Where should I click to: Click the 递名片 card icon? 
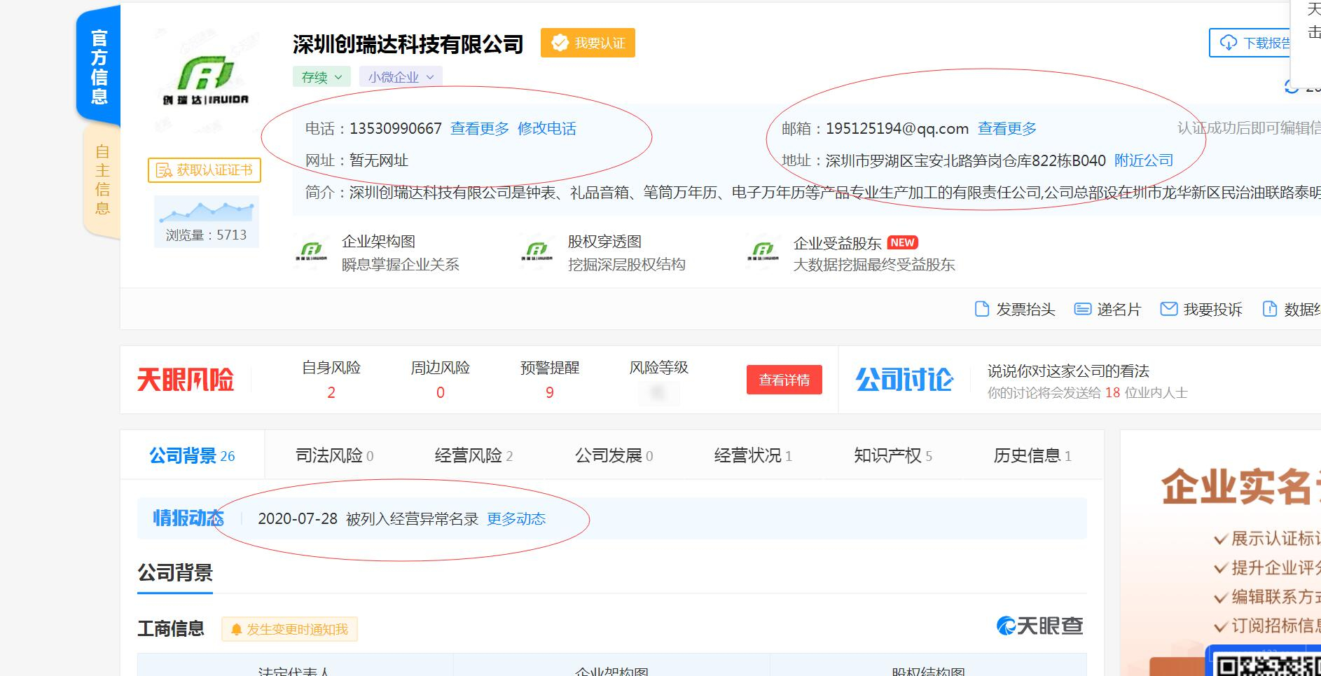(x=1083, y=309)
